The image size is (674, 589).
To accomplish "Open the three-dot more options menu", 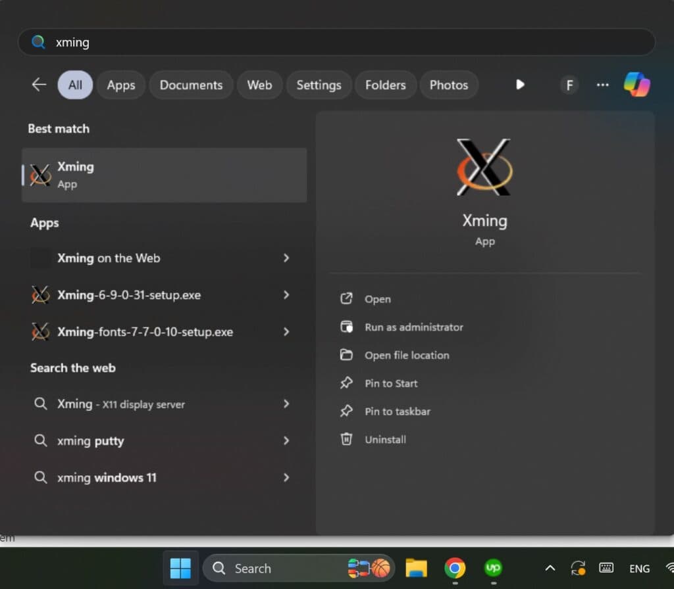I will click(602, 85).
